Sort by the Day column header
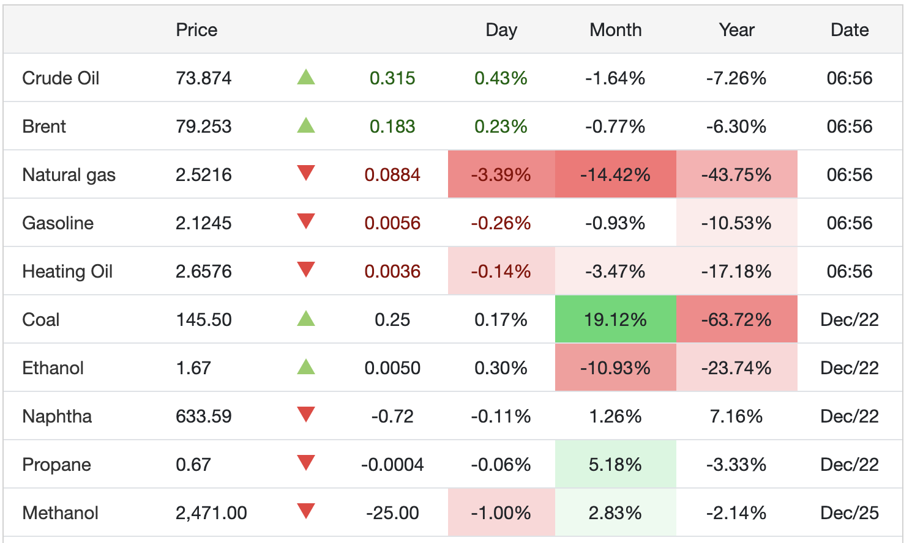The width and height of the screenshot is (912, 543). [x=501, y=30]
